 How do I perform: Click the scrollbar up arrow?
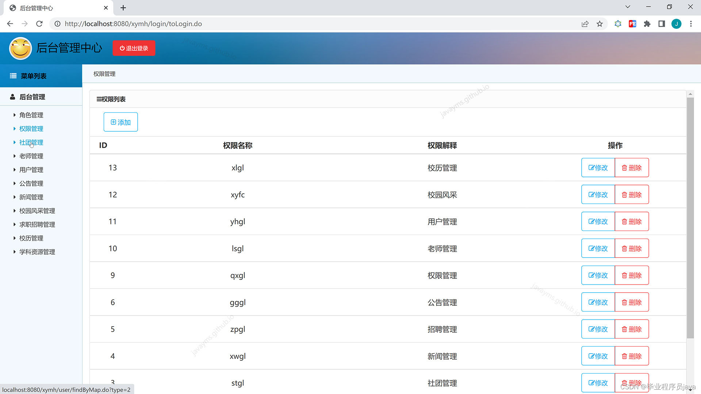(690, 94)
